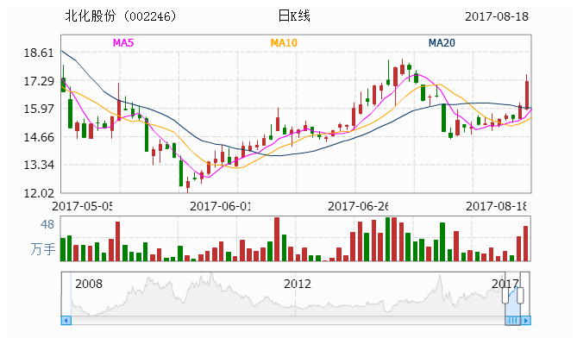577x338 pixels.
Task: Click the 北化股份 (002246) stock name
Action: click(121, 16)
